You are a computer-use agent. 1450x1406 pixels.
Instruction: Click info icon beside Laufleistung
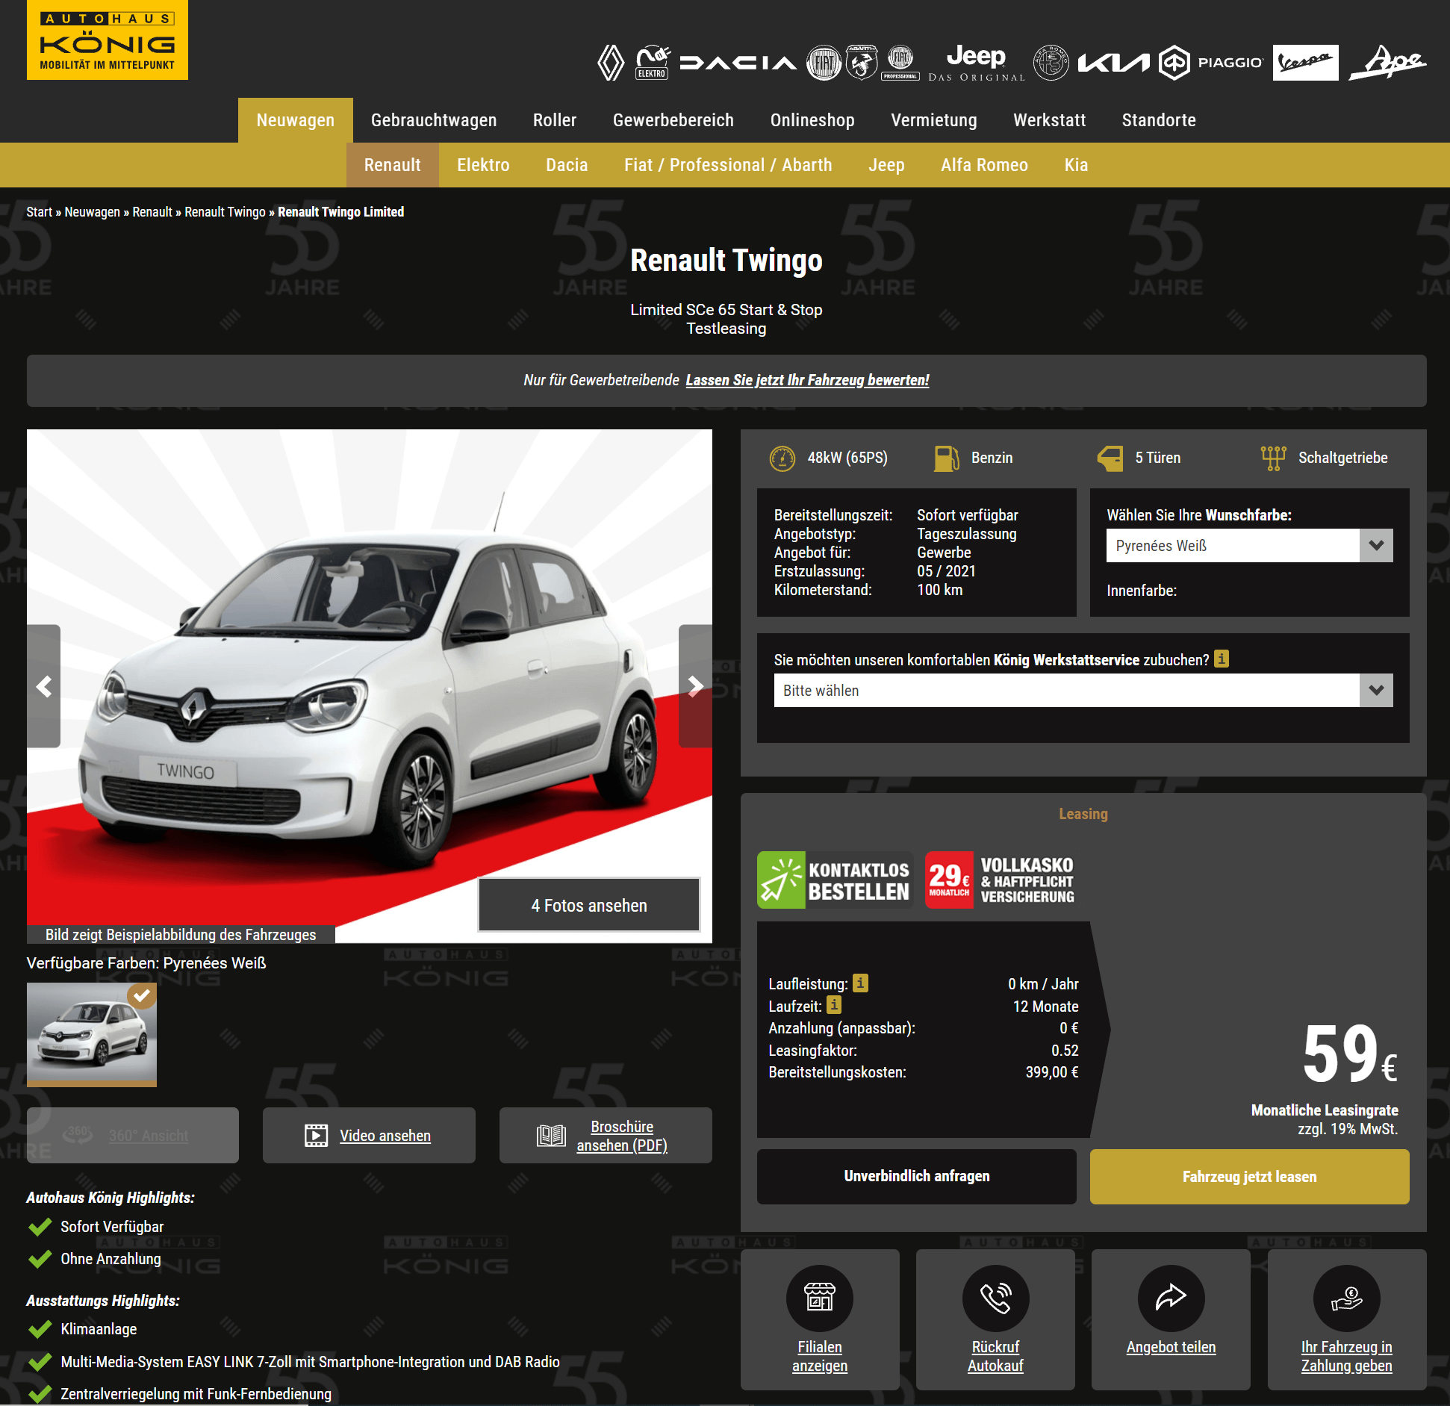[x=860, y=983]
